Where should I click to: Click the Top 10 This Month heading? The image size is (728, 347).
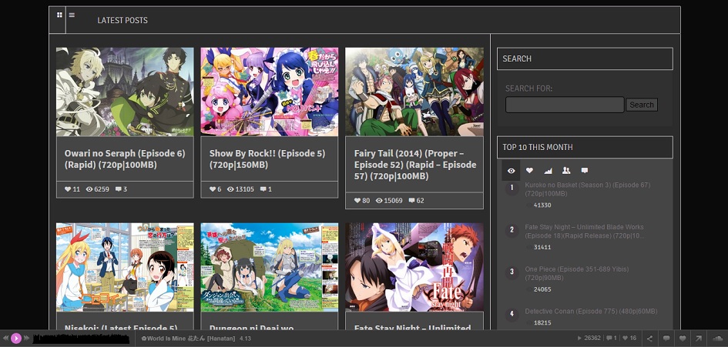click(538, 147)
